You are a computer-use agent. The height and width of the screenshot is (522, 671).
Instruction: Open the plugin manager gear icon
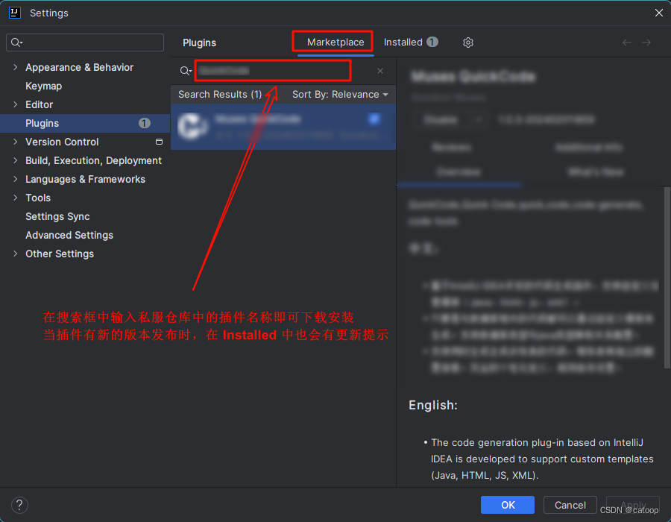coord(467,43)
